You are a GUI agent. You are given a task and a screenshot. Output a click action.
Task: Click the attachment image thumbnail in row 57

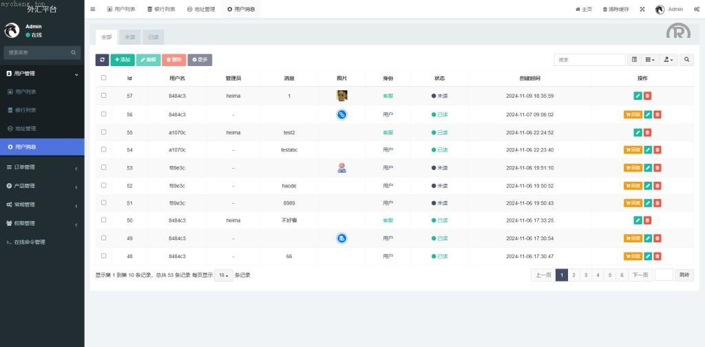click(341, 96)
